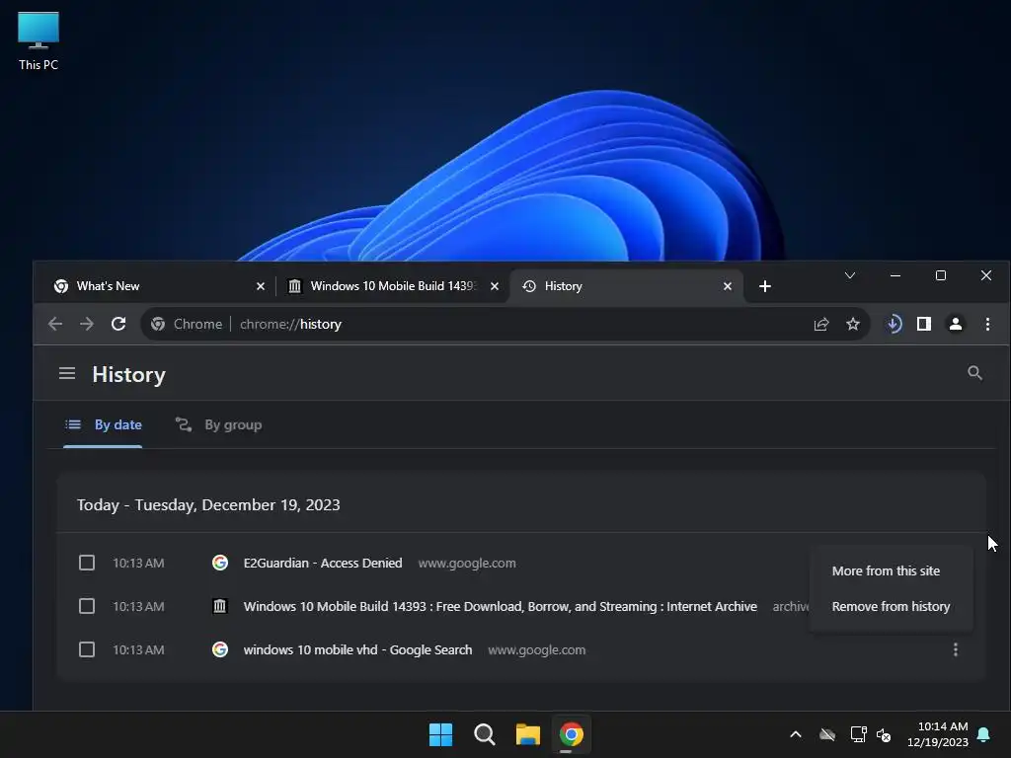Minimize the Chrome window
This screenshot has height=758, width=1011.
tap(894, 276)
